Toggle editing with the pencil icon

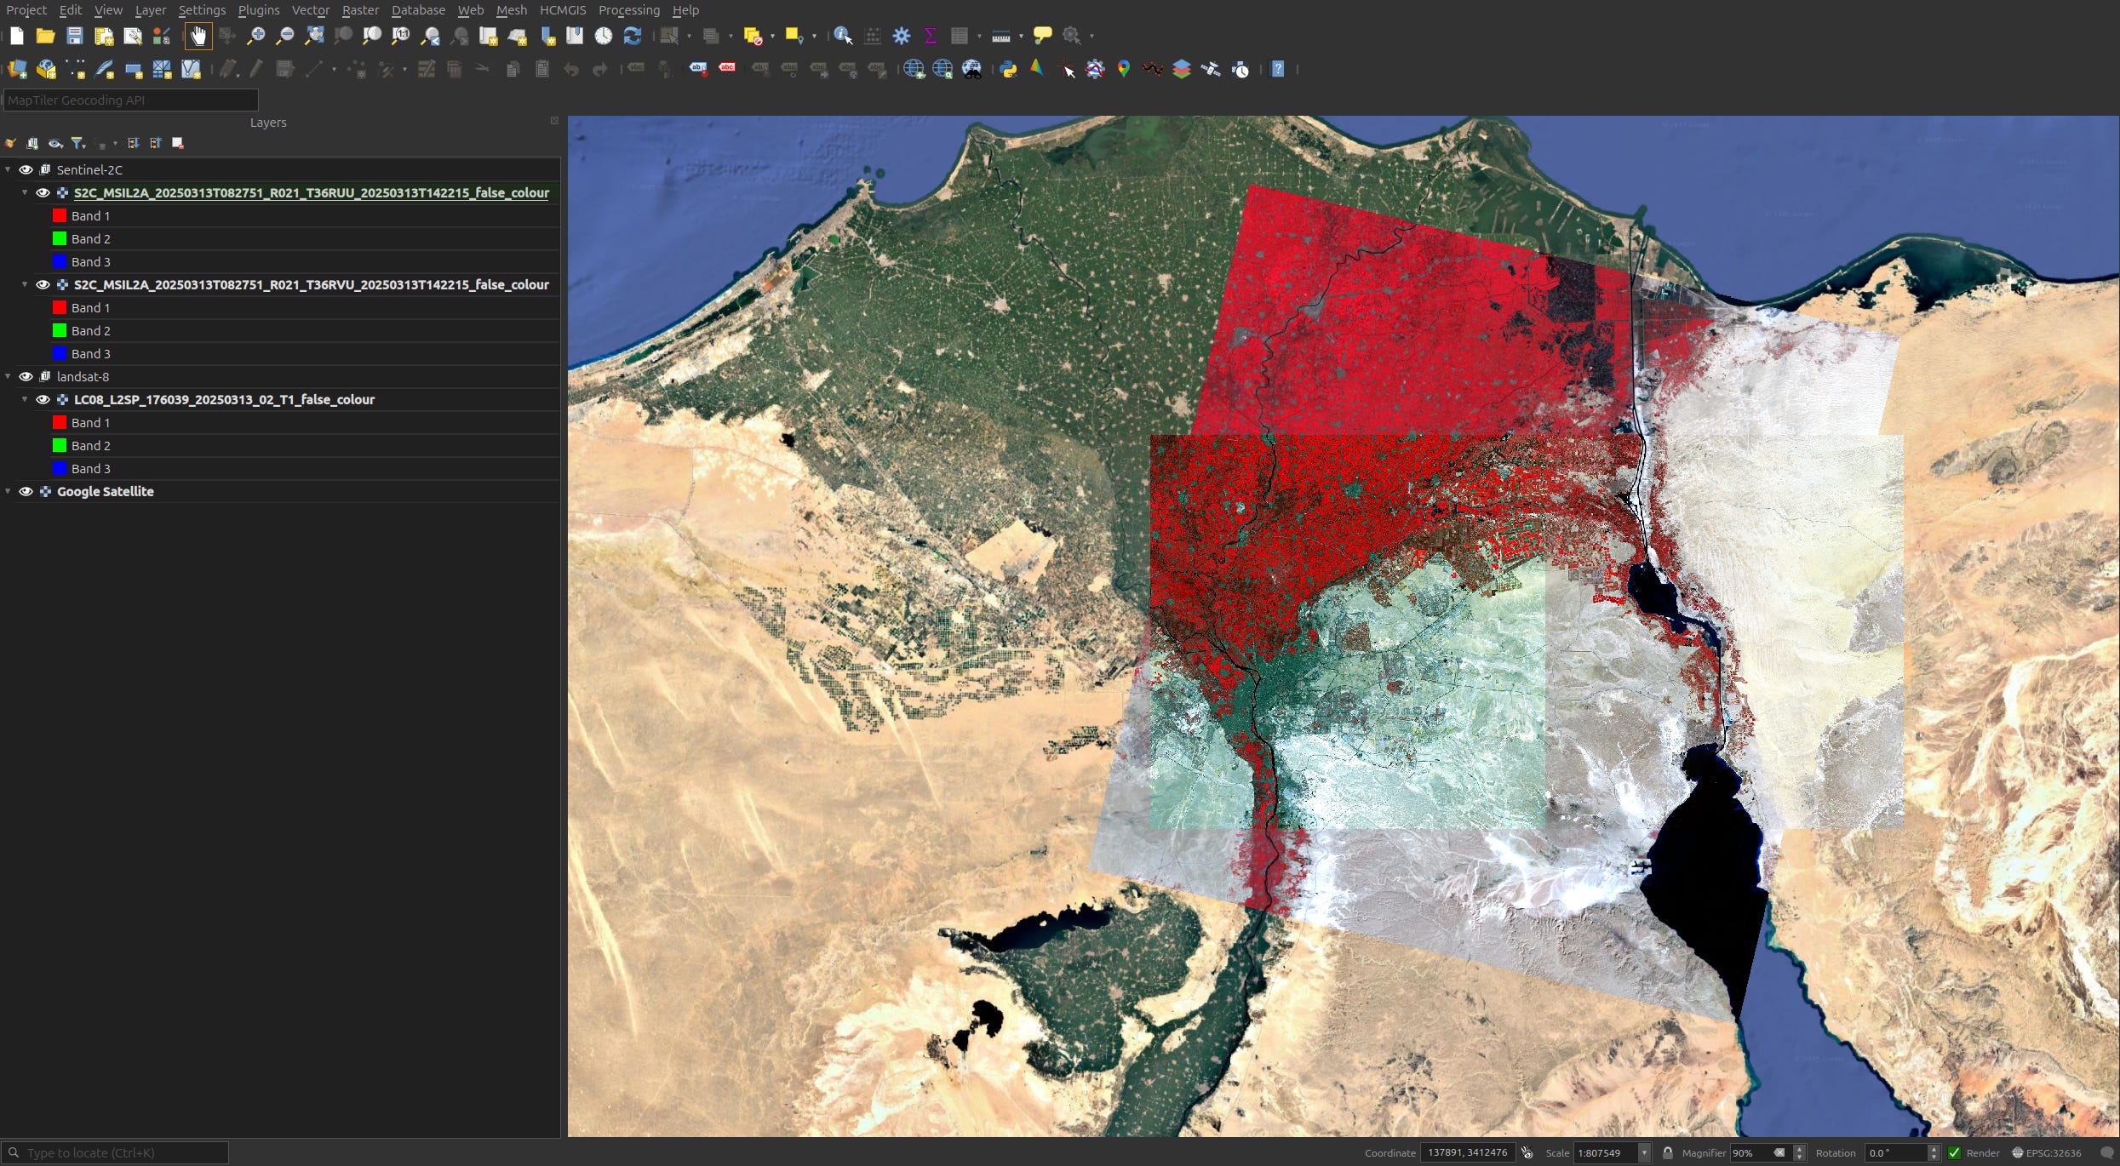[256, 70]
